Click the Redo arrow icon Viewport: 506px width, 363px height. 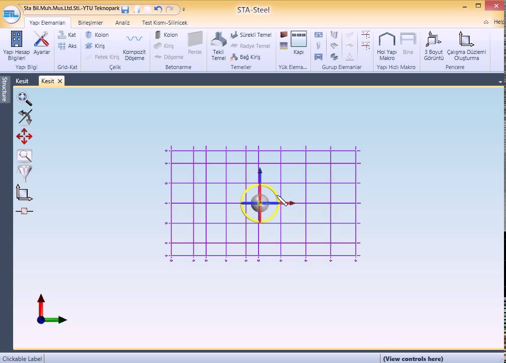click(169, 10)
